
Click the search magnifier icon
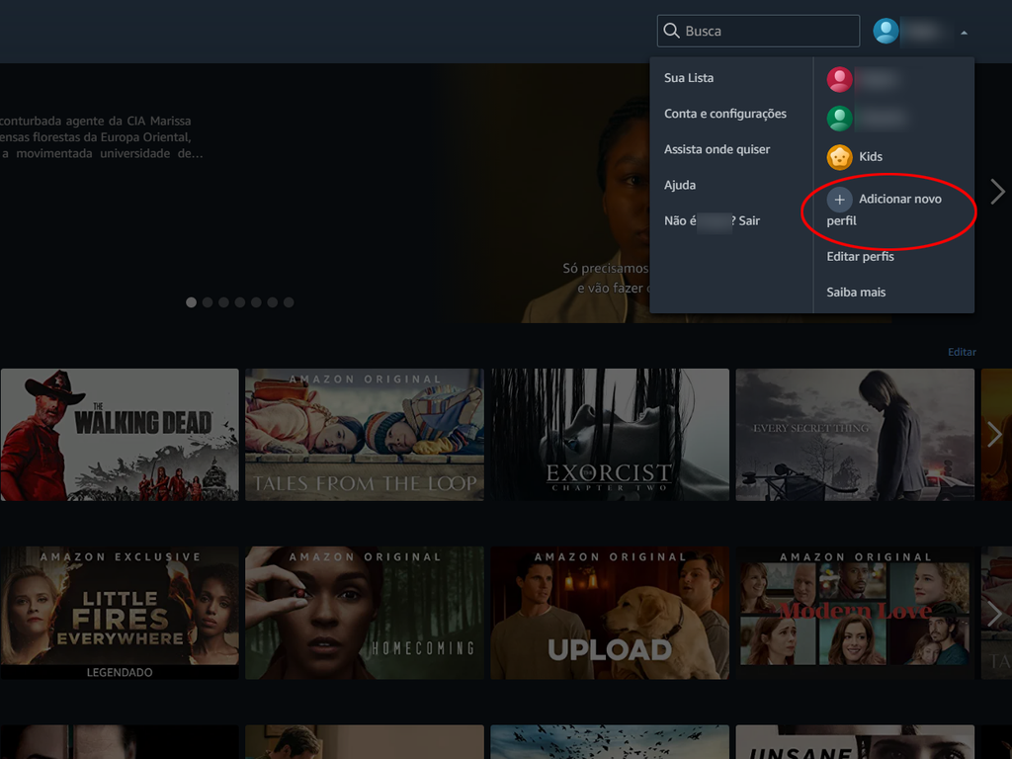671,31
